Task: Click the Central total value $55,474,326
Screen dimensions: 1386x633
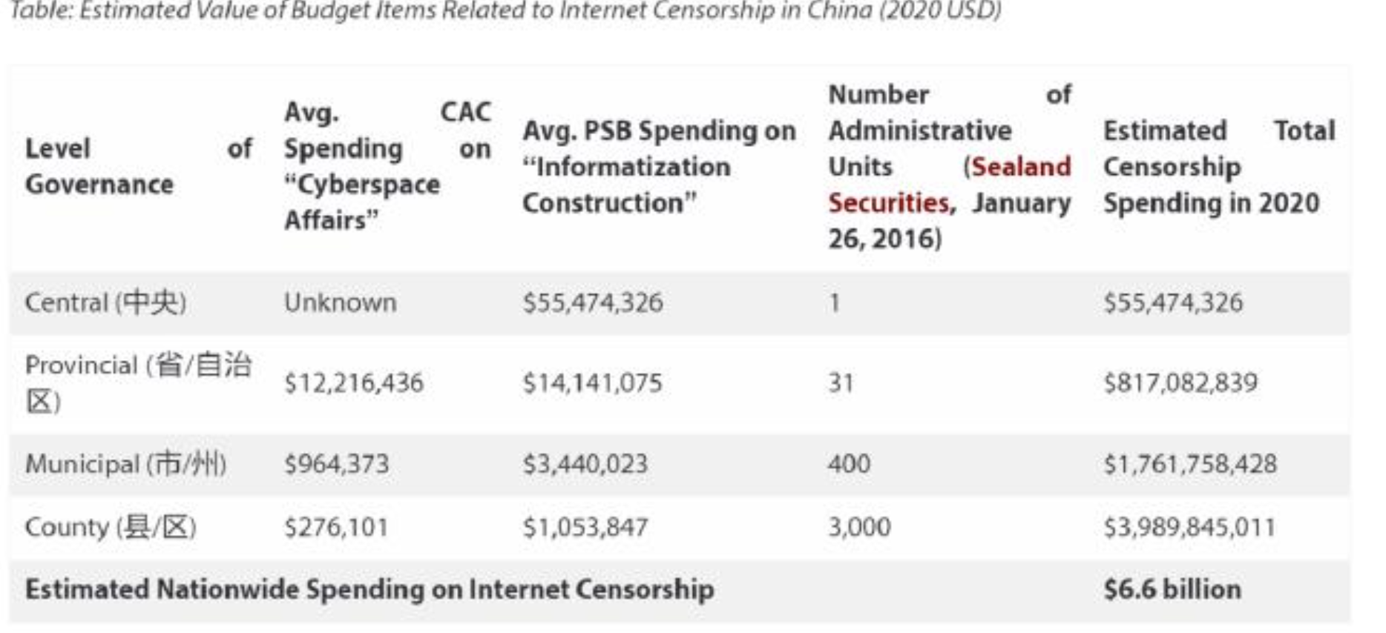Action: [1172, 302]
